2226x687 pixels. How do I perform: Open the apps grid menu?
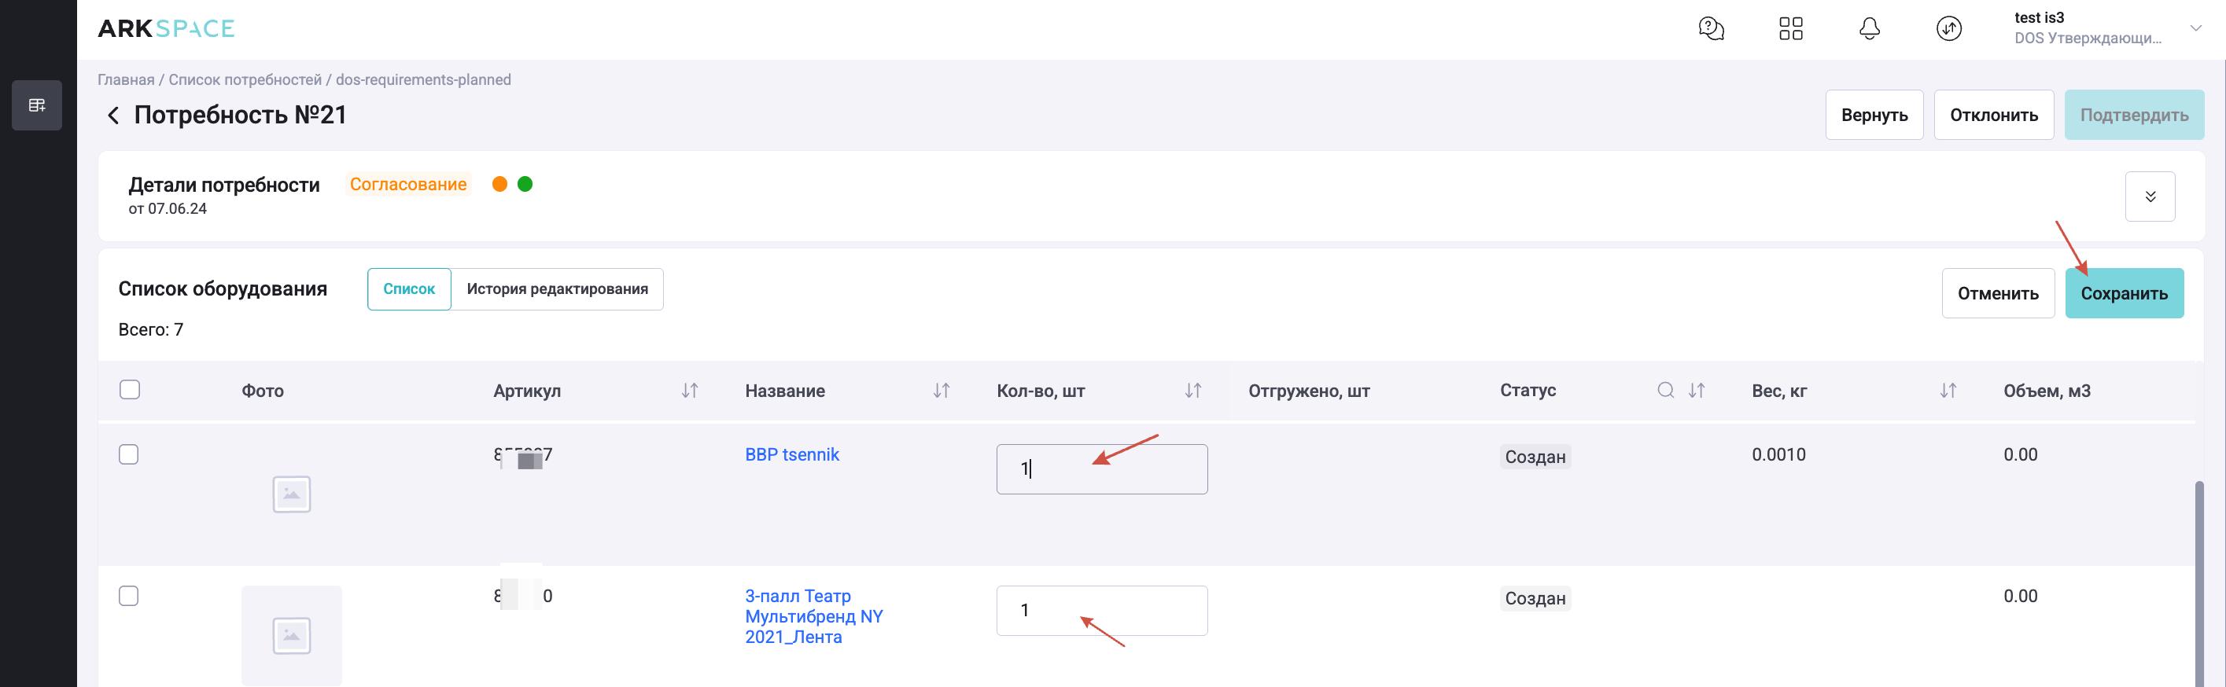coord(1790,28)
